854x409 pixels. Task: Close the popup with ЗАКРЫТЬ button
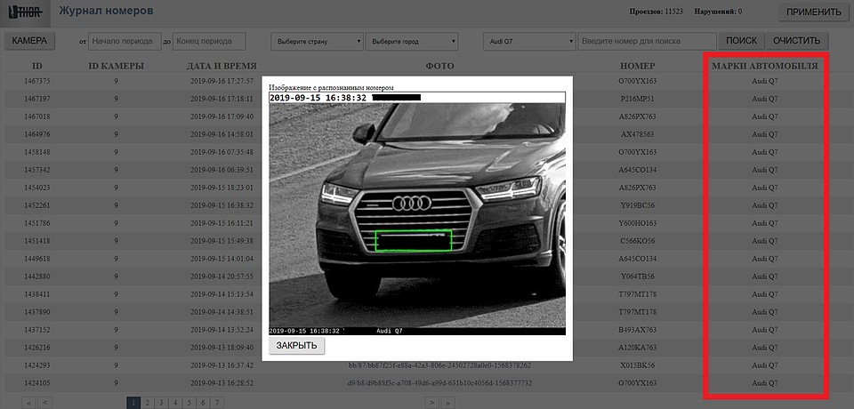[x=297, y=346]
